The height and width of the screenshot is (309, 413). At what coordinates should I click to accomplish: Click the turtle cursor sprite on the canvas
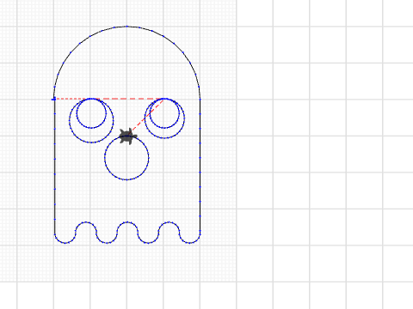pos(128,136)
